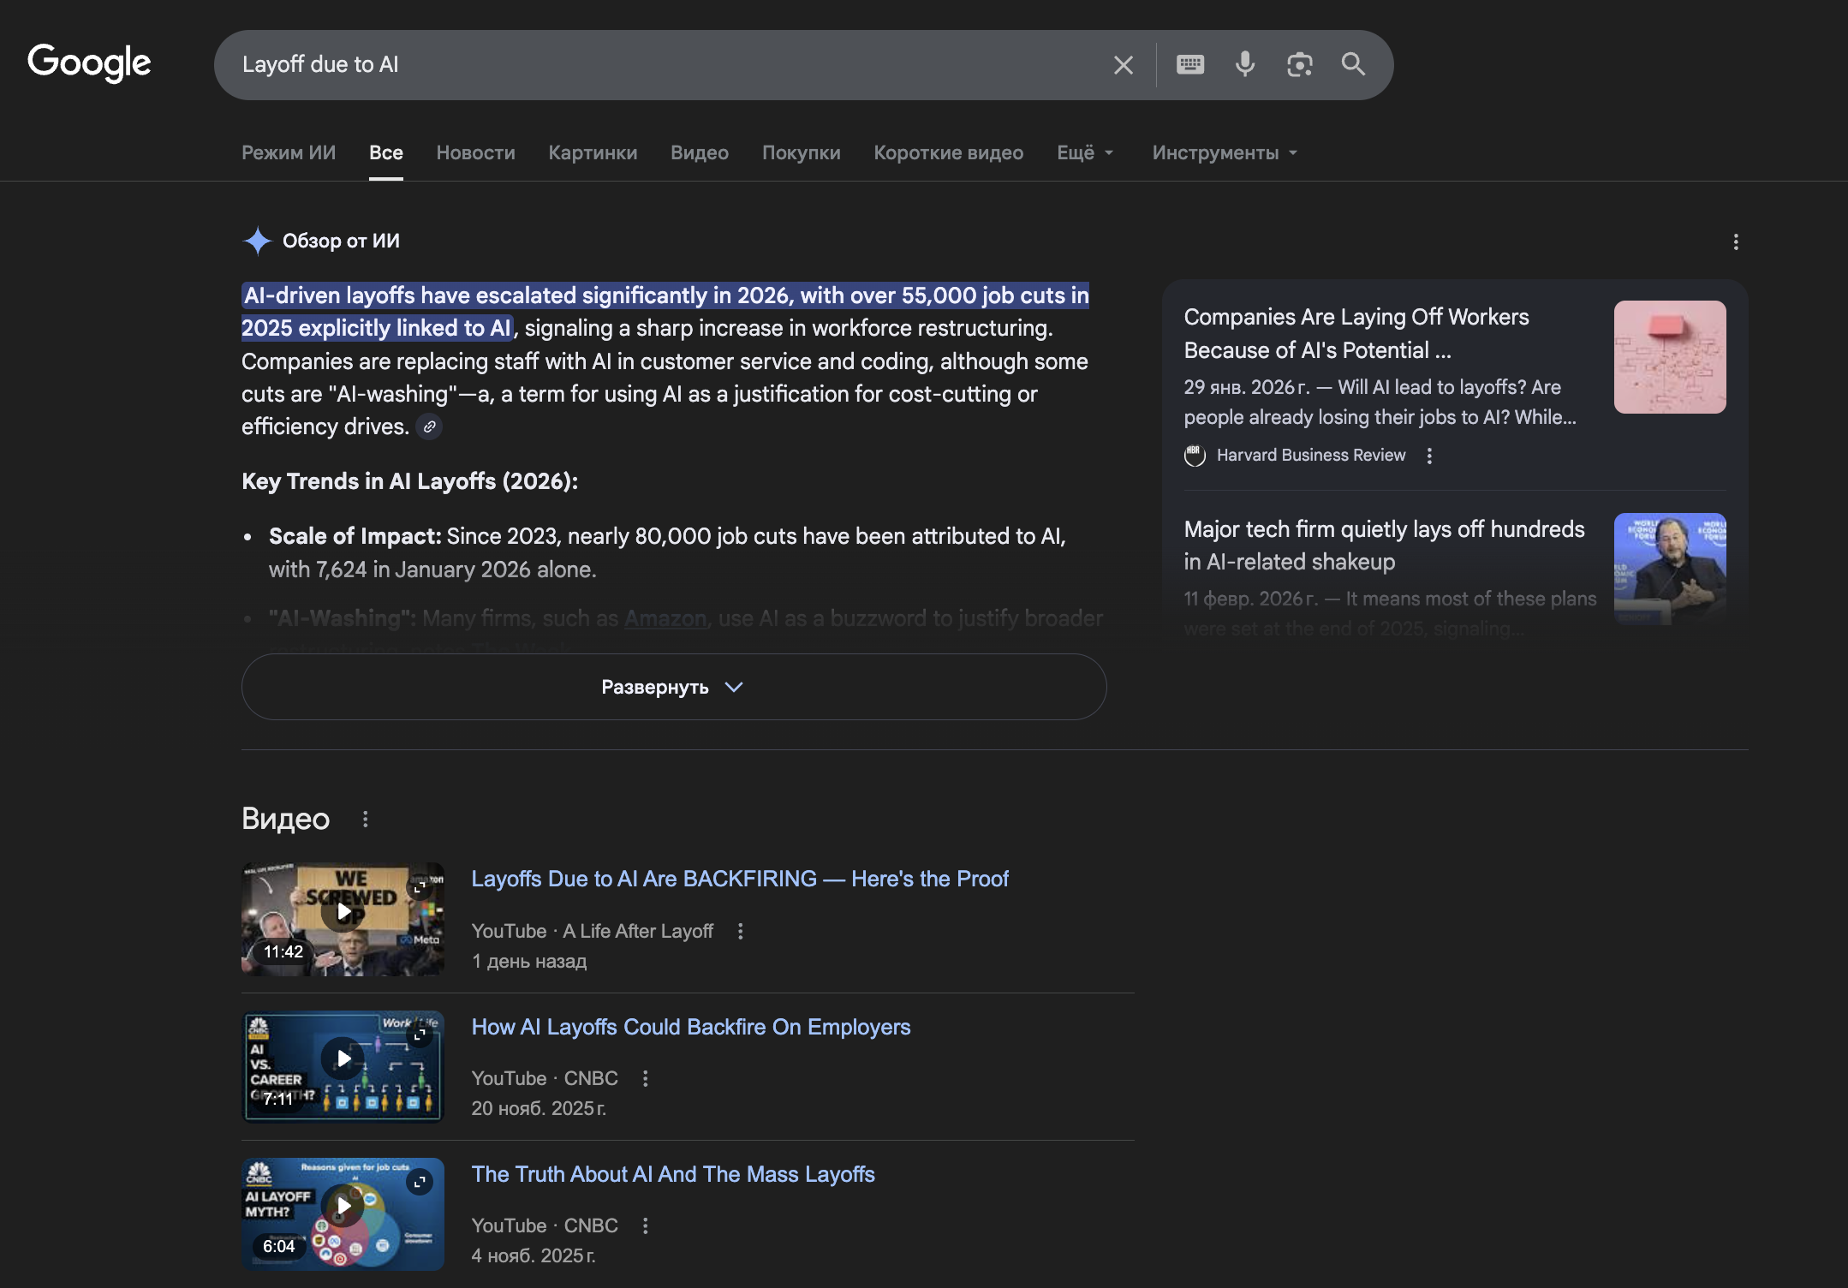Open three-dot menu for A Life After Layoff video
The height and width of the screenshot is (1288, 1848).
(741, 931)
